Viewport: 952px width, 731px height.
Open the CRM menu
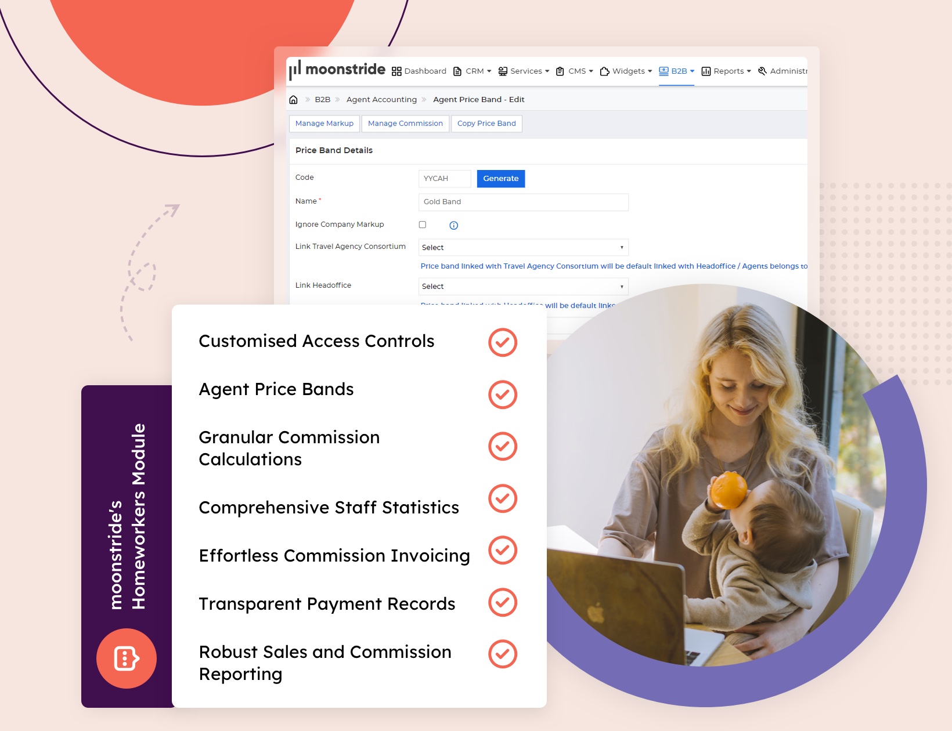(x=473, y=71)
